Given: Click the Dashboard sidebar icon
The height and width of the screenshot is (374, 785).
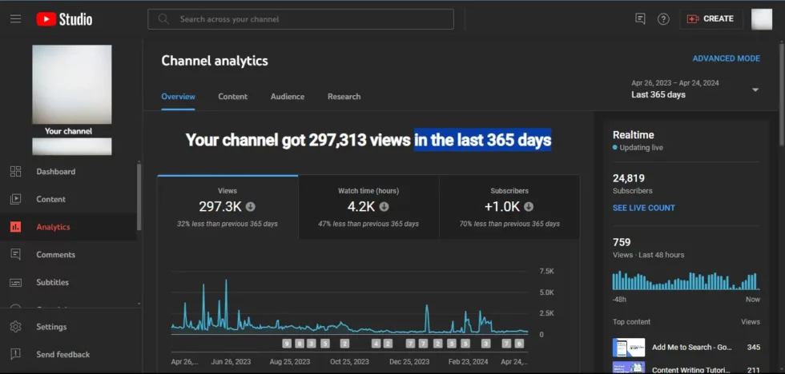Looking at the screenshot, I should point(15,172).
